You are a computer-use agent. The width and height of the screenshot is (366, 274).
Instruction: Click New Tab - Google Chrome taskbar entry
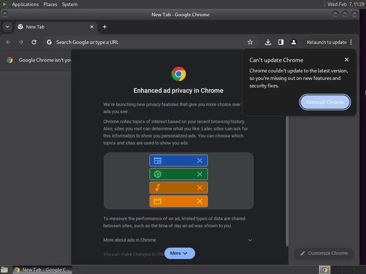click(43, 270)
